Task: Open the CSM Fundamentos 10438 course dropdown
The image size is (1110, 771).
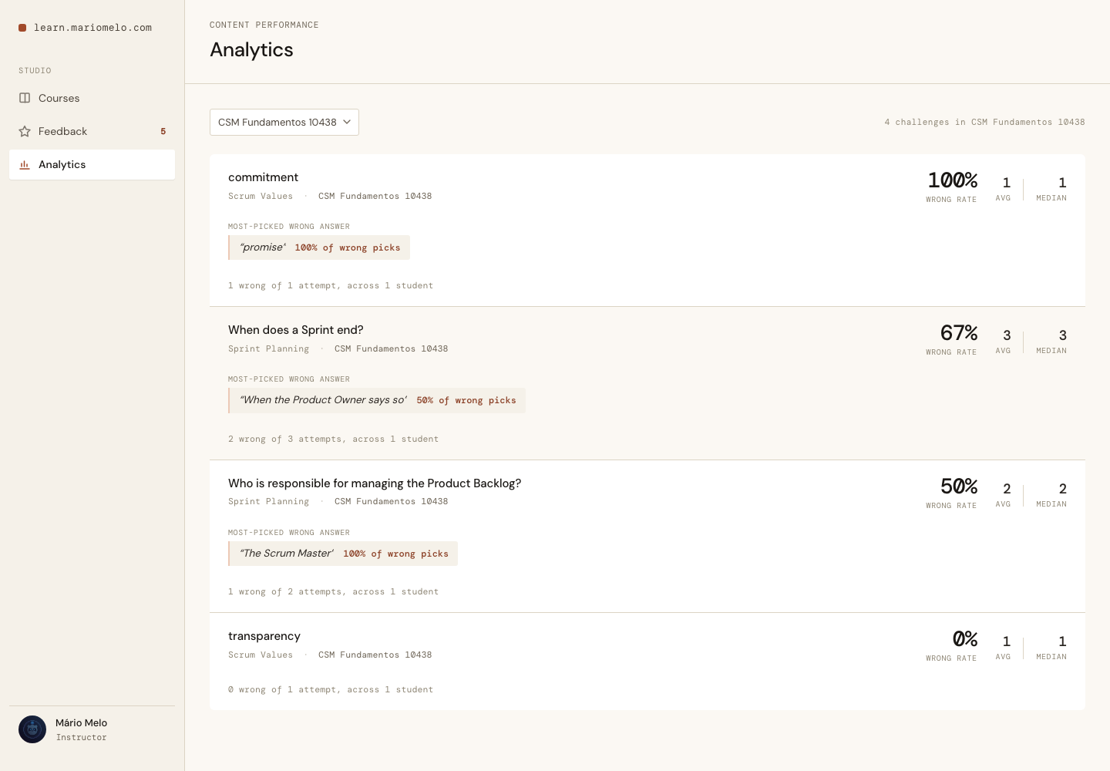Action: [x=284, y=122]
